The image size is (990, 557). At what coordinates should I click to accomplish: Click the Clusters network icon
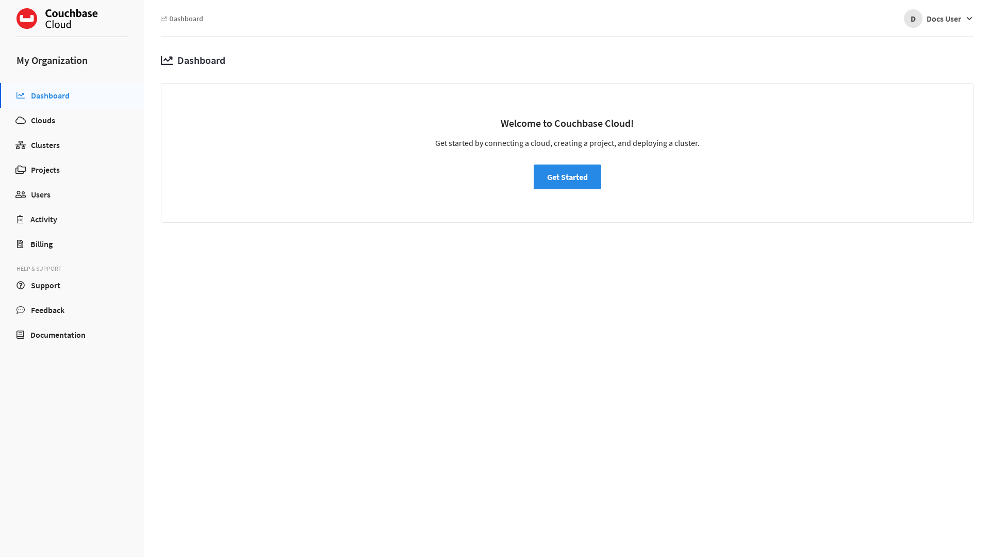click(x=21, y=145)
